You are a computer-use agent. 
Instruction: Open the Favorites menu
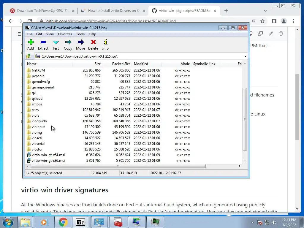[65, 34]
